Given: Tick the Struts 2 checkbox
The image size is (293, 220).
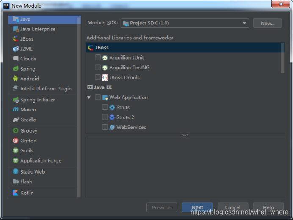Looking at the screenshot, I should [x=105, y=117].
